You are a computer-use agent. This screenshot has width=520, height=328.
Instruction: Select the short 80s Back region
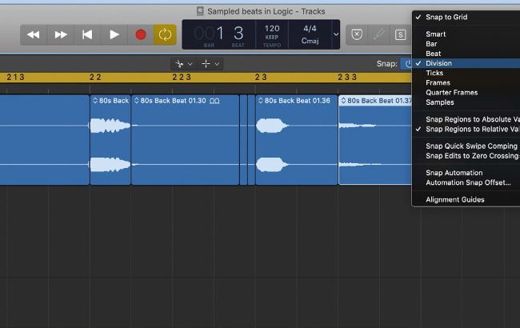click(x=110, y=140)
